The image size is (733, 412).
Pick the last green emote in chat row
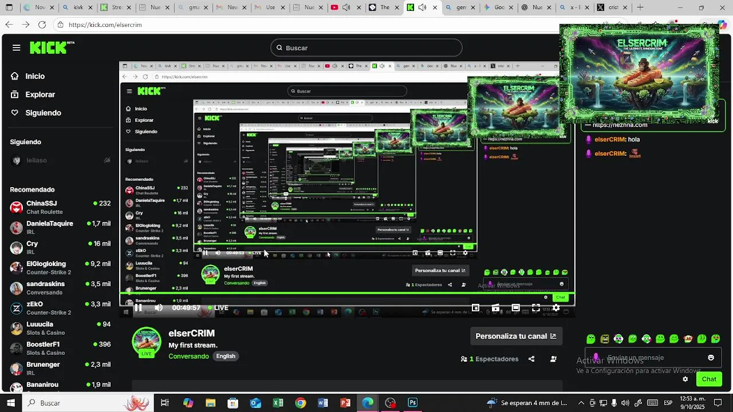click(715, 339)
